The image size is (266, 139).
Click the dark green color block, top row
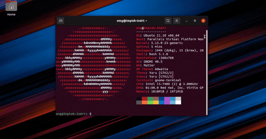(x=150, y=99)
